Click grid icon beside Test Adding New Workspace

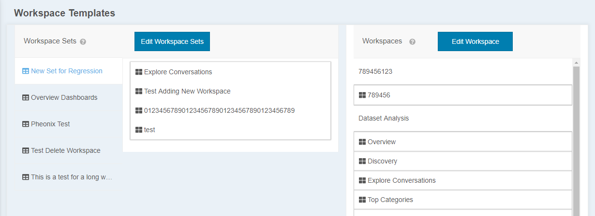click(139, 91)
